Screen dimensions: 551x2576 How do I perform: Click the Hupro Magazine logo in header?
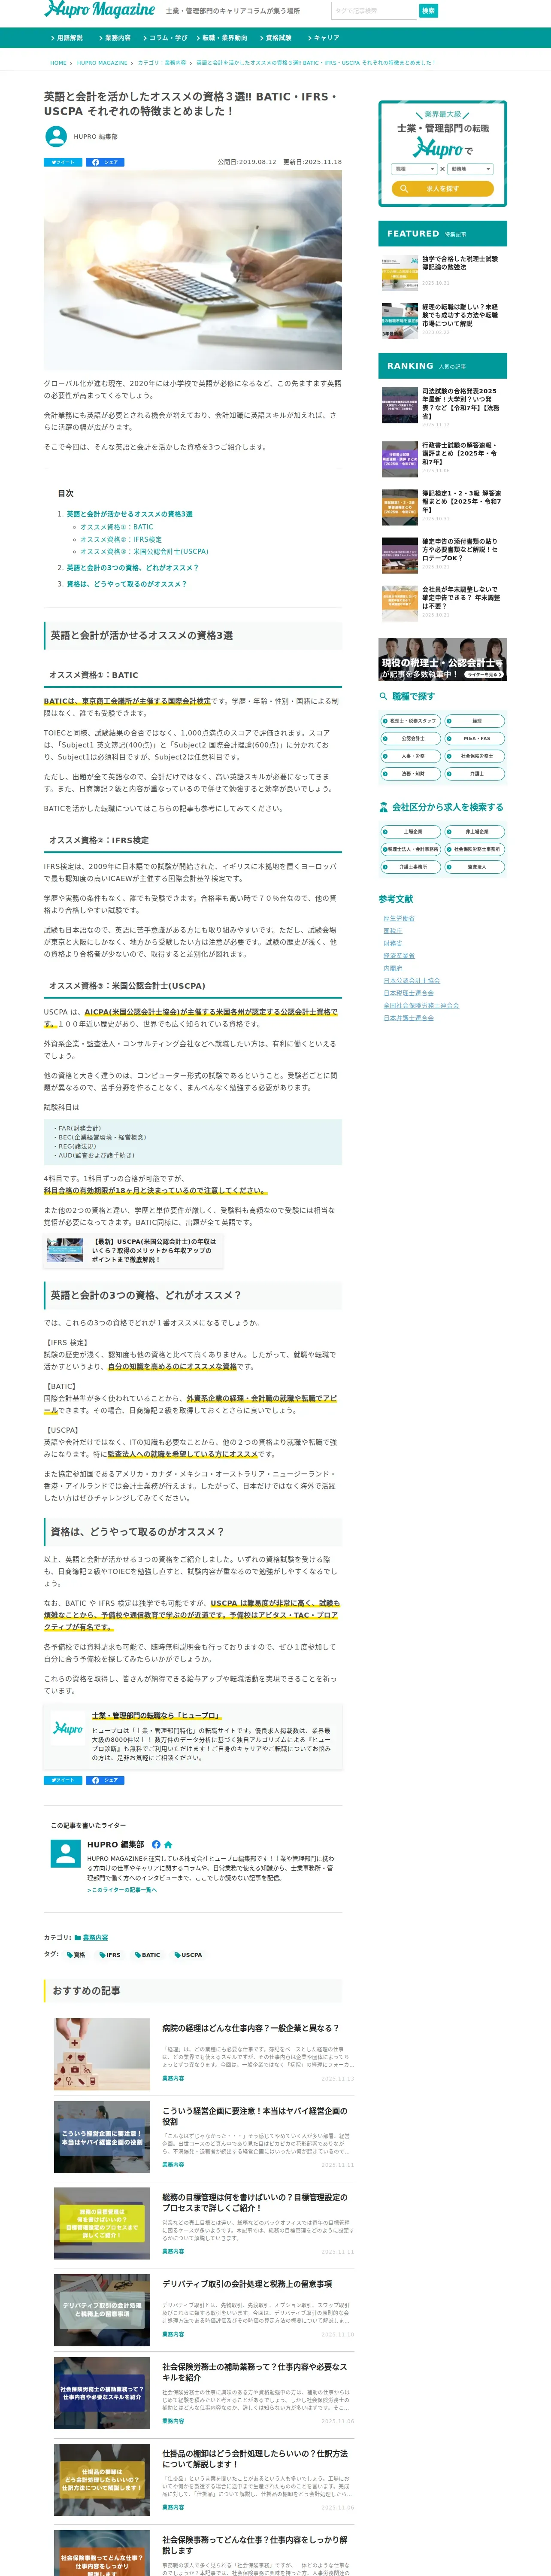[99, 10]
